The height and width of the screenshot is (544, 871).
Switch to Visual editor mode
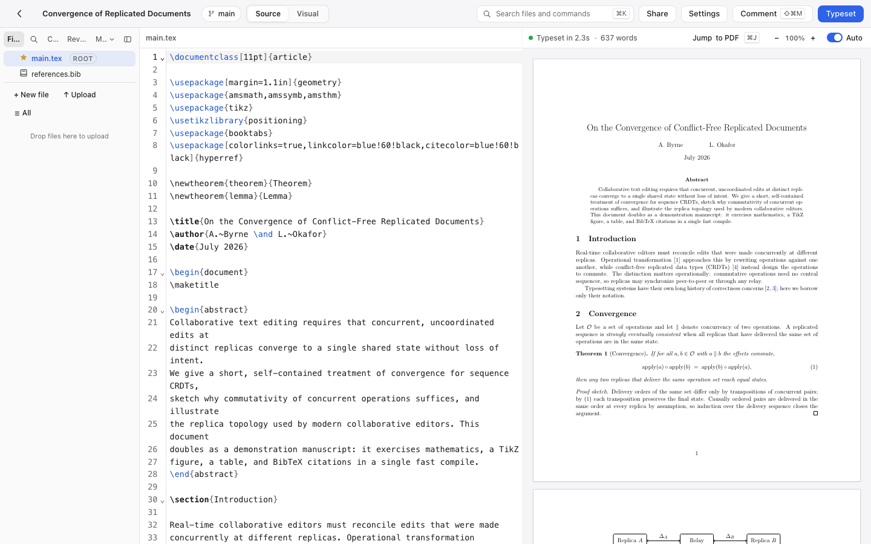[308, 13]
